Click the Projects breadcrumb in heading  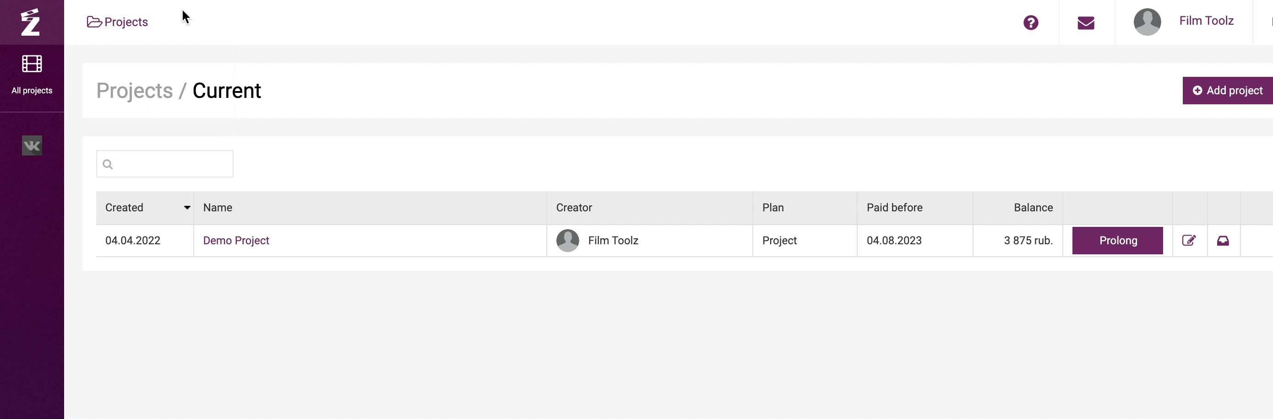[135, 91]
